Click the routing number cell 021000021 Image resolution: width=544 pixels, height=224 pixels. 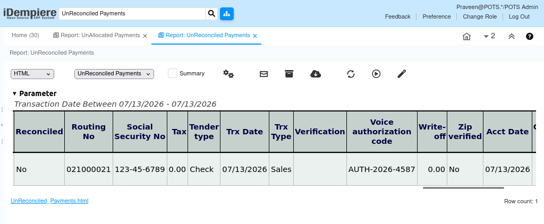coord(89,169)
